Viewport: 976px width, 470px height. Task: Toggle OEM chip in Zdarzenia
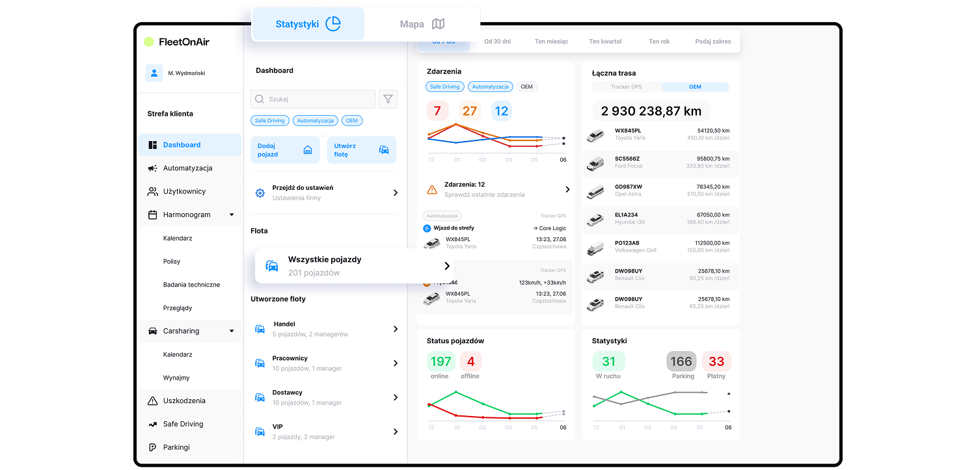526,86
